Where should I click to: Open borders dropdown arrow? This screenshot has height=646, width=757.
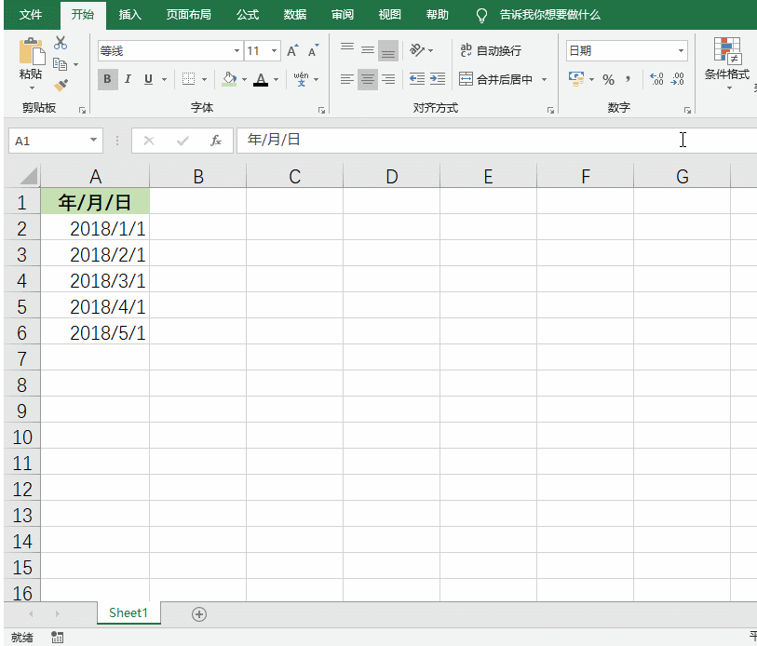pos(204,79)
